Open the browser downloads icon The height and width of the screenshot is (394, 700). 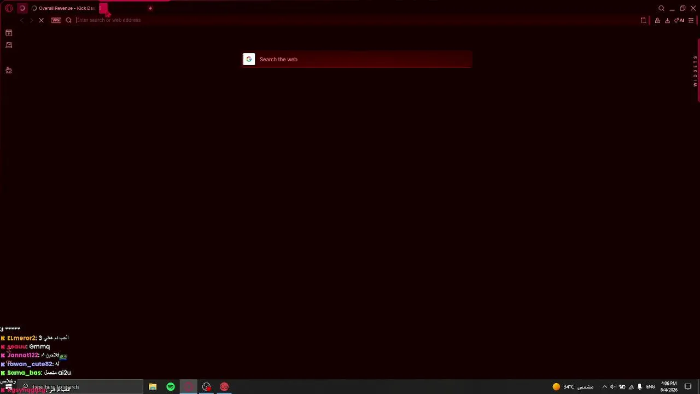[667, 20]
